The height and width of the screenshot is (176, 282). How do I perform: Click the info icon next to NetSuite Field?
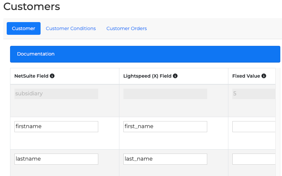(52, 76)
